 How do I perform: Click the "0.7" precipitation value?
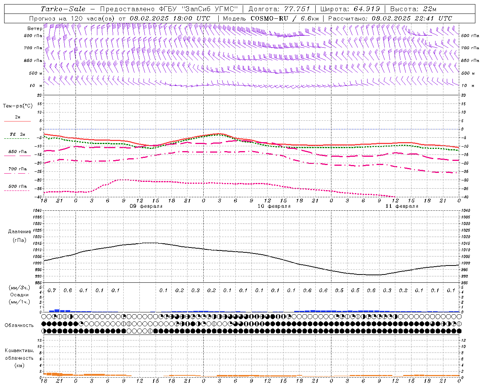click(52, 291)
